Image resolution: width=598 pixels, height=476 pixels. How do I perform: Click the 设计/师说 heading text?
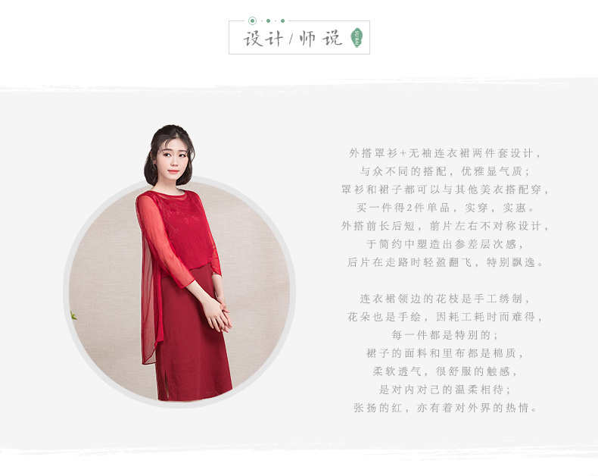tap(293, 38)
